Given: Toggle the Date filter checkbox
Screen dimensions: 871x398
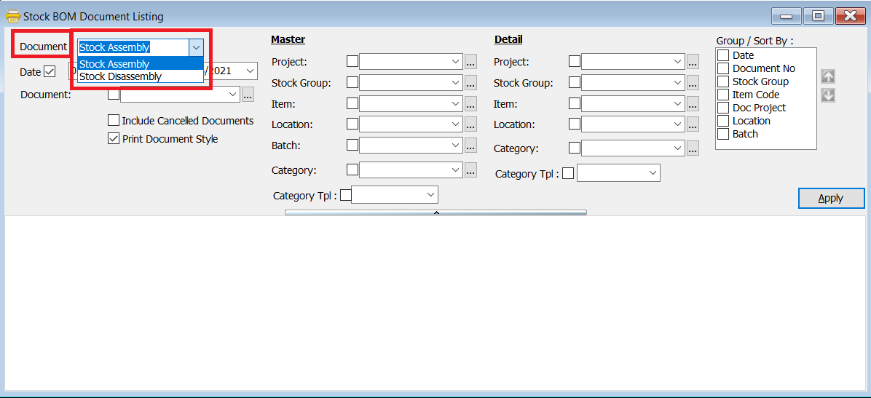Looking at the screenshot, I should tap(50, 71).
